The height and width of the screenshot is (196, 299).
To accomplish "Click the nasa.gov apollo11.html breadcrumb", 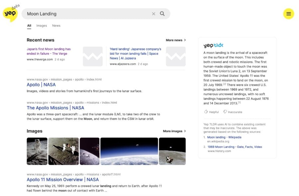I will [74, 174].
